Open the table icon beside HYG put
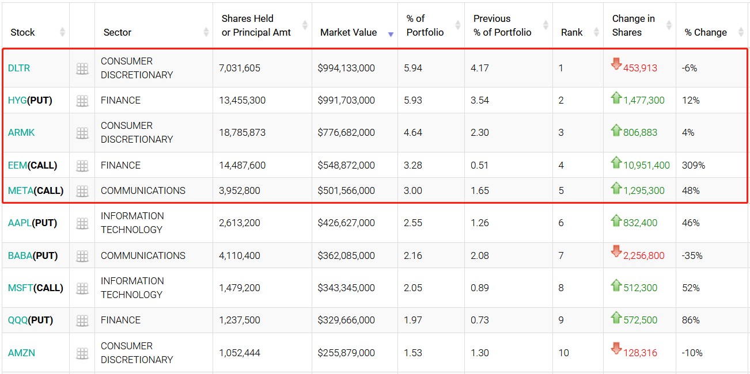This screenshot has width=750, height=374. coord(82,101)
